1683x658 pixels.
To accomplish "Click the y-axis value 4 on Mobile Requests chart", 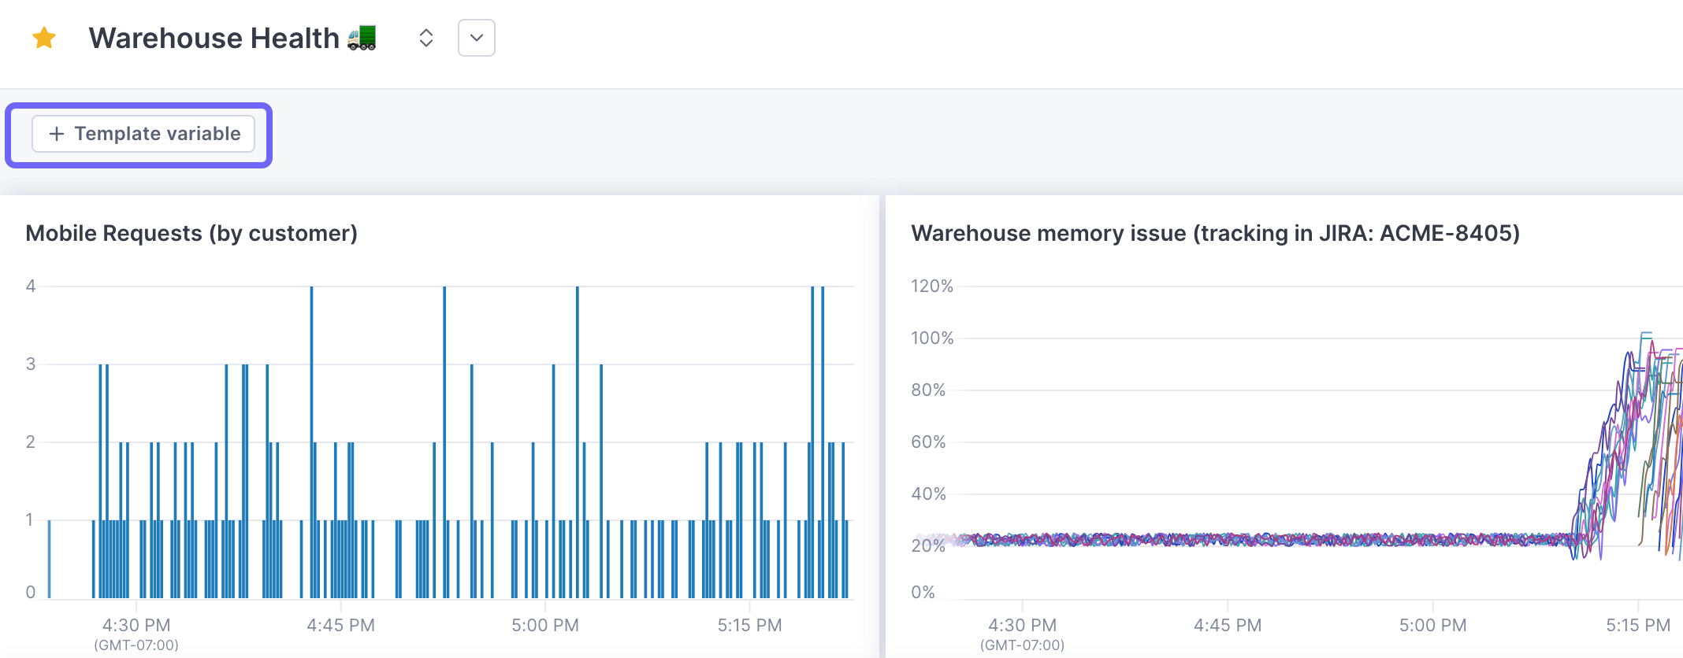I will [31, 286].
